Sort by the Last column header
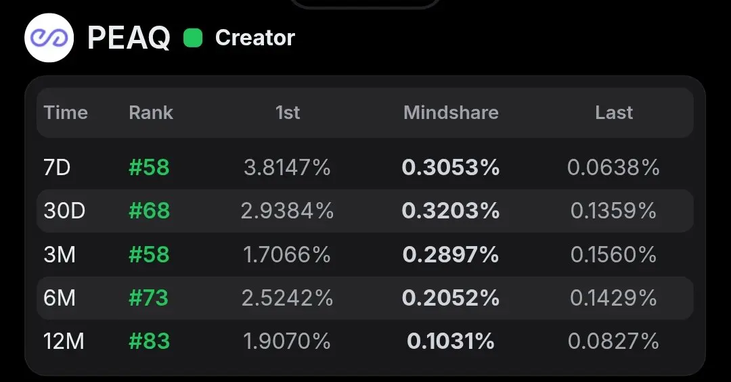Image resolution: width=731 pixels, height=382 pixels. [x=614, y=113]
